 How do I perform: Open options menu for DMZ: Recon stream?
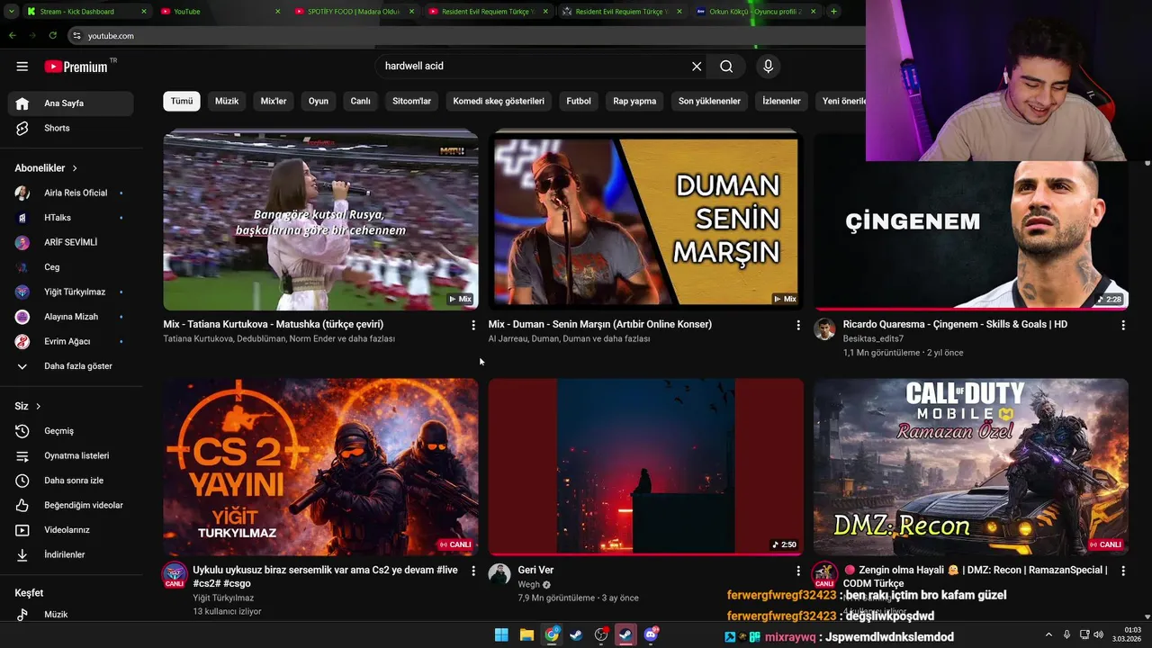pyautogui.click(x=1123, y=571)
